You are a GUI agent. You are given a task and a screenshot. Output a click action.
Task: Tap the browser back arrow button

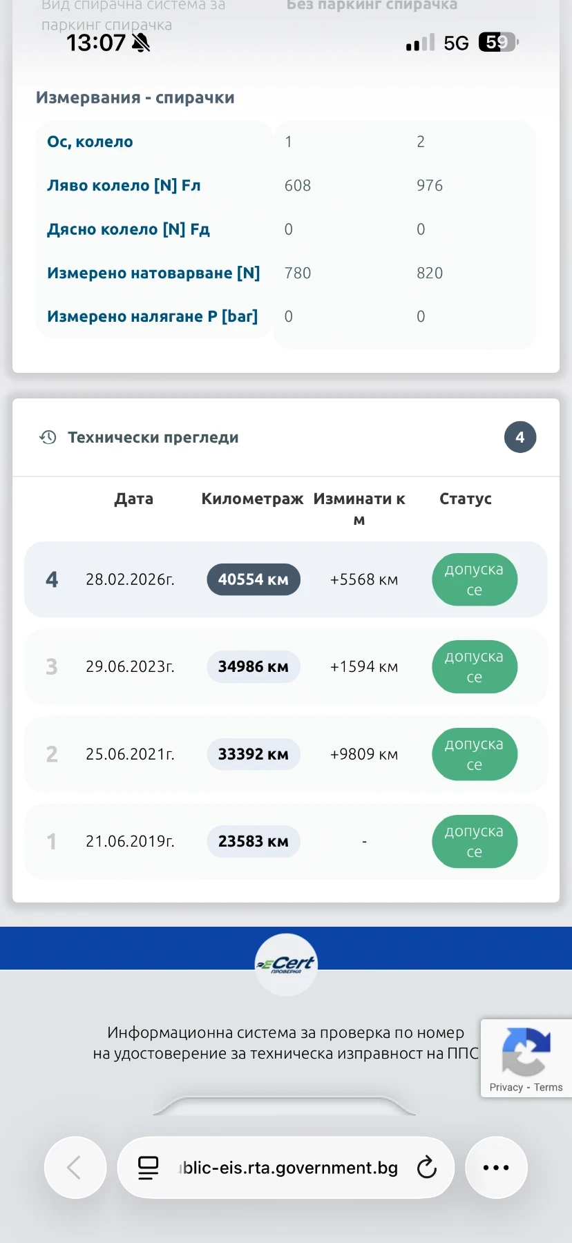(x=75, y=1168)
